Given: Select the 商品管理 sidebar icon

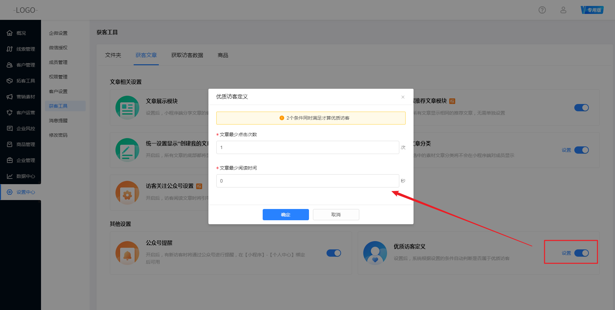Looking at the screenshot, I should coord(10,144).
